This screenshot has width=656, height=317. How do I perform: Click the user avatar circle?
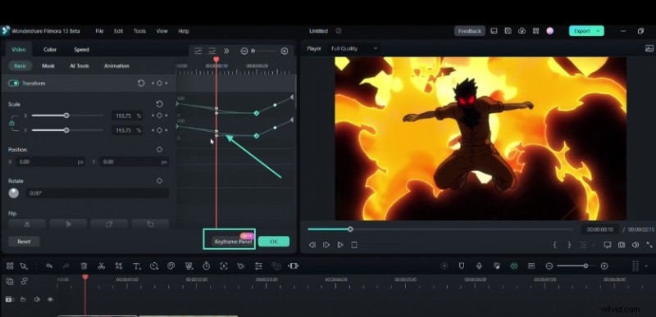(549, 31)
